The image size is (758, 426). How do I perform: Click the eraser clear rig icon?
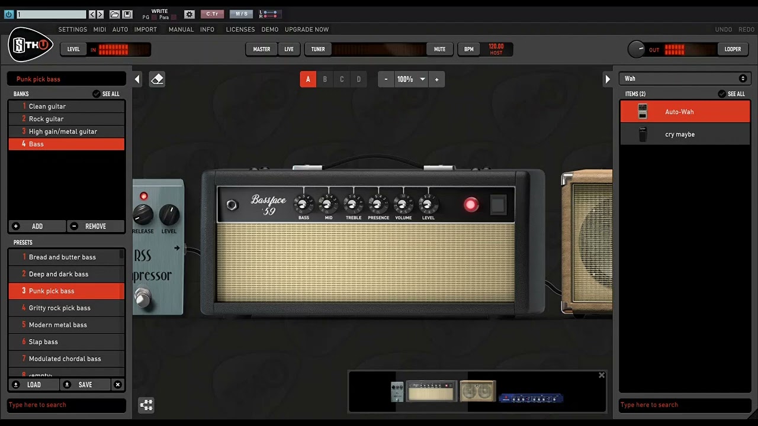pyautogui.click(x=157, y=79)
